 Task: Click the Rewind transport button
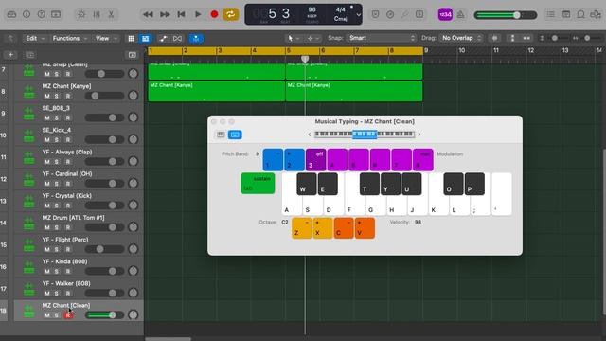pyautogui.click(x=148, y=15)
